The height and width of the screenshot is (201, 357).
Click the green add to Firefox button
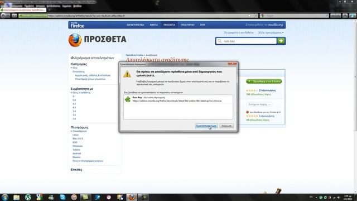click(264, 82)
